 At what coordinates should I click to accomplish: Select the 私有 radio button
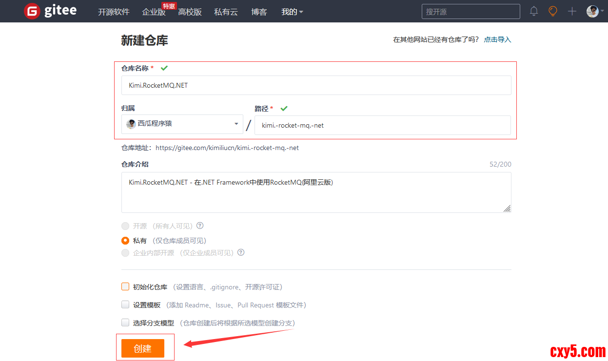[125, 241]
